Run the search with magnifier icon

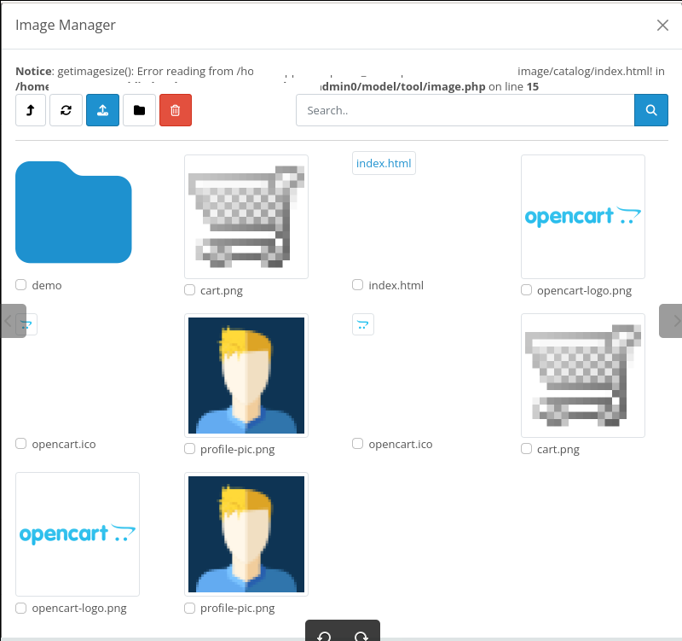651,110
